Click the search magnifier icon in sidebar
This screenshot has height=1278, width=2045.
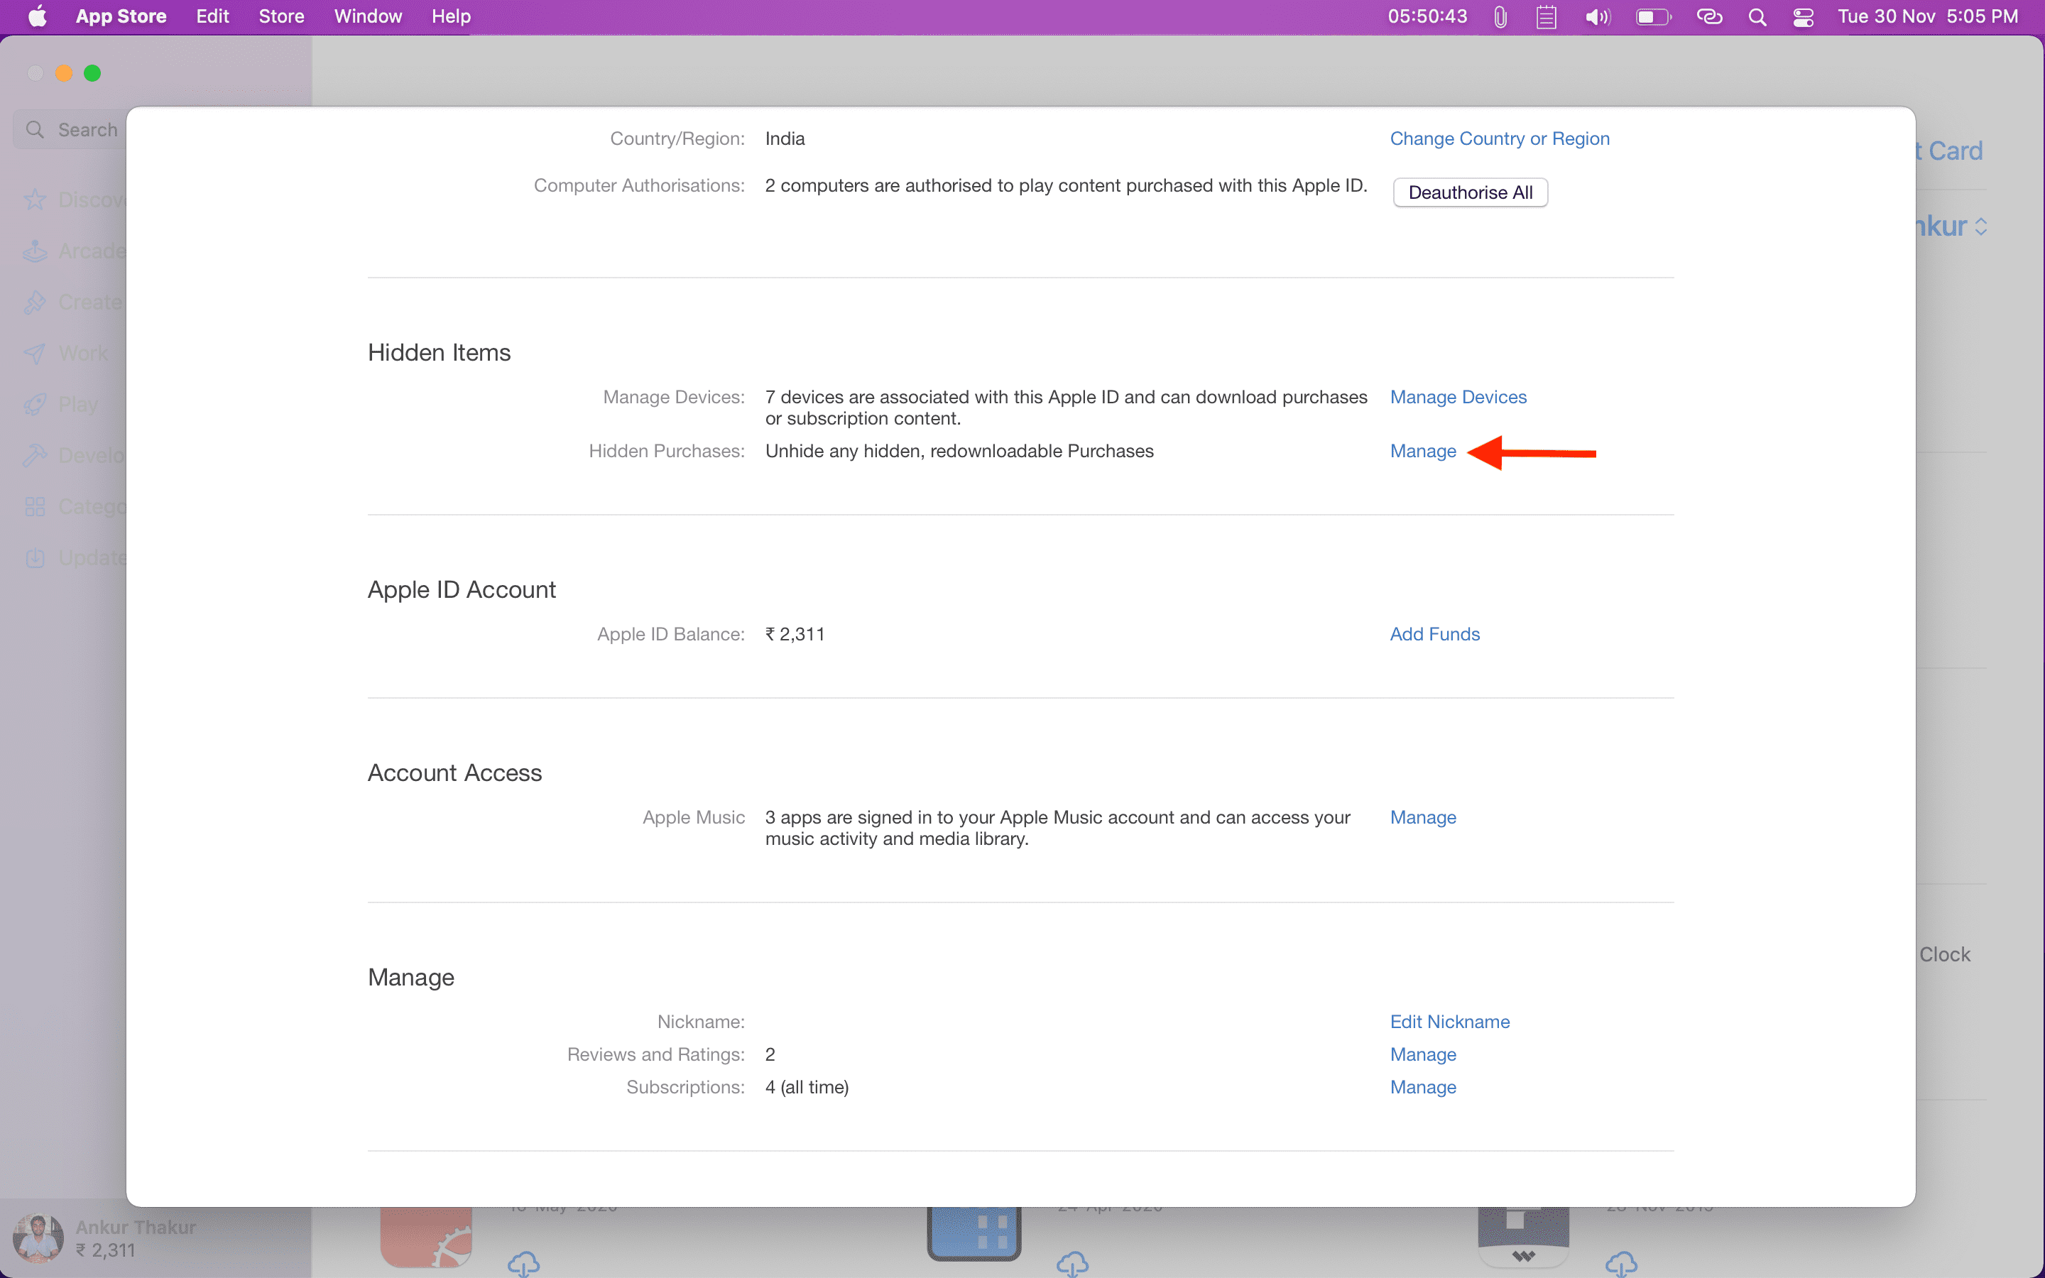[35, 129]
